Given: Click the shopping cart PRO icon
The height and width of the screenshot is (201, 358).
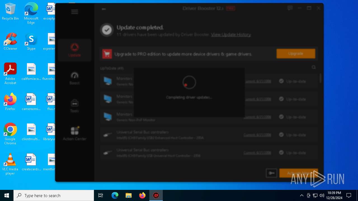Looking at the screenshot, I should 107,54.
